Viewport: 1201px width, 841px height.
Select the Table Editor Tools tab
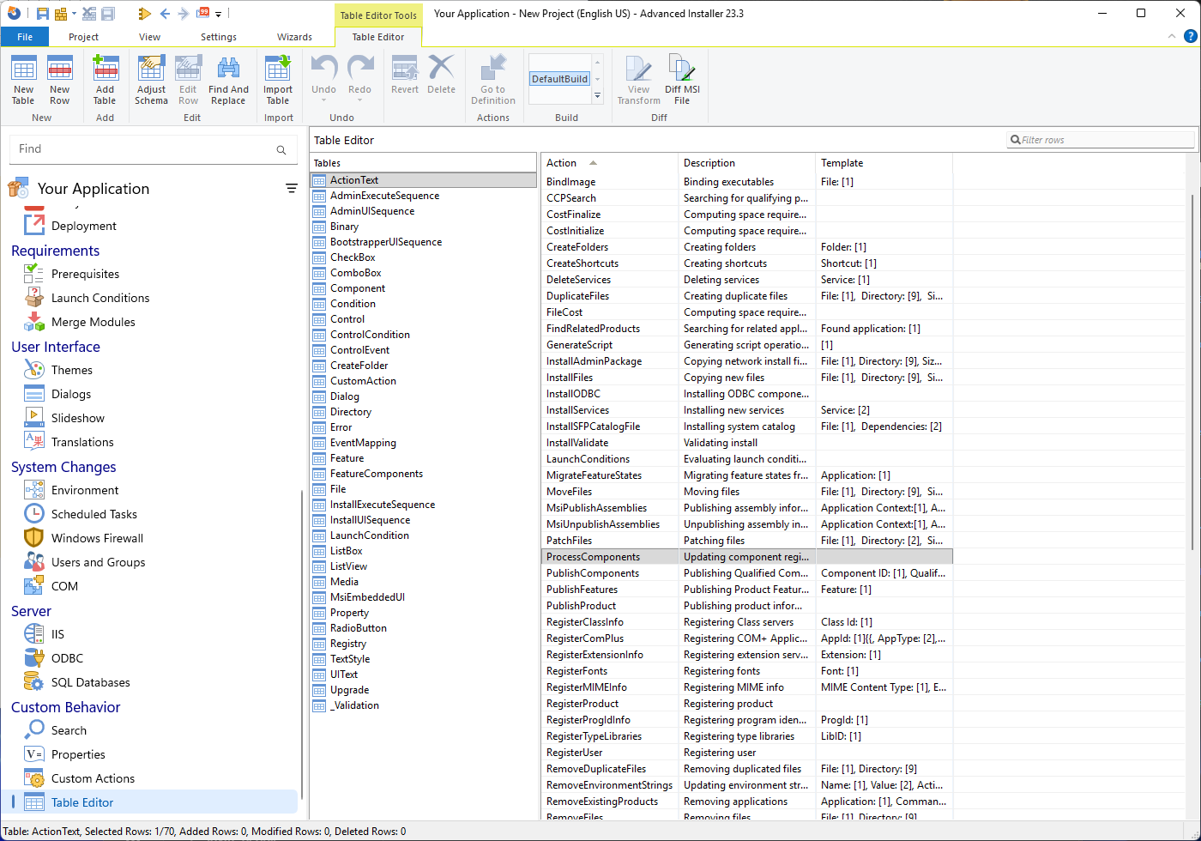pyautogui.click(x=378, y=15)
